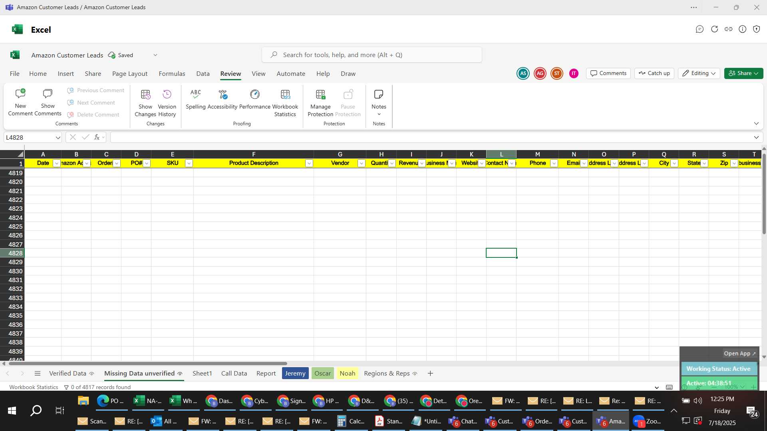The width and height of the screenshot is (767, 431).
Task: Open the Call Data sheet
Action: click(234, 374)
